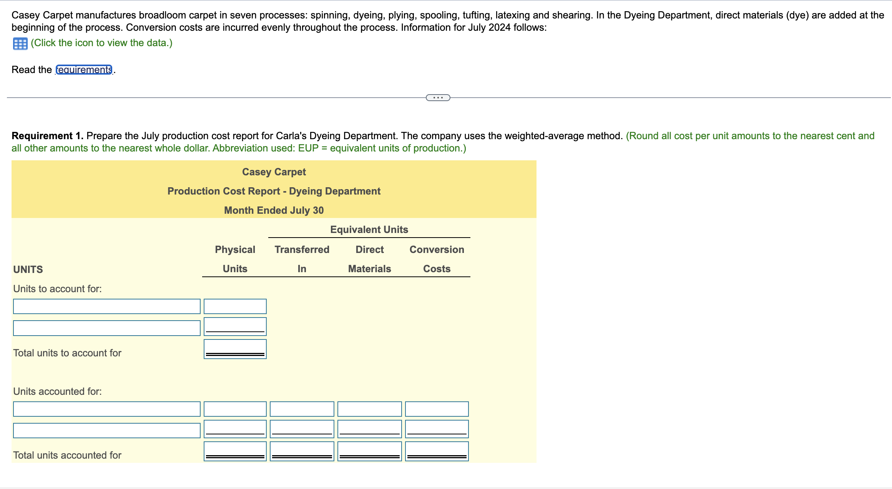
Task: Open the first 'Units accounted for' label dropdown
Action: pyautogui.click(x=106, y=409)
